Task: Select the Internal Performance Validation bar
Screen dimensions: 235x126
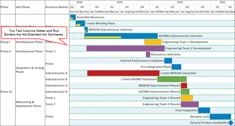Action: pyautogui.click(x=168, y=61)
